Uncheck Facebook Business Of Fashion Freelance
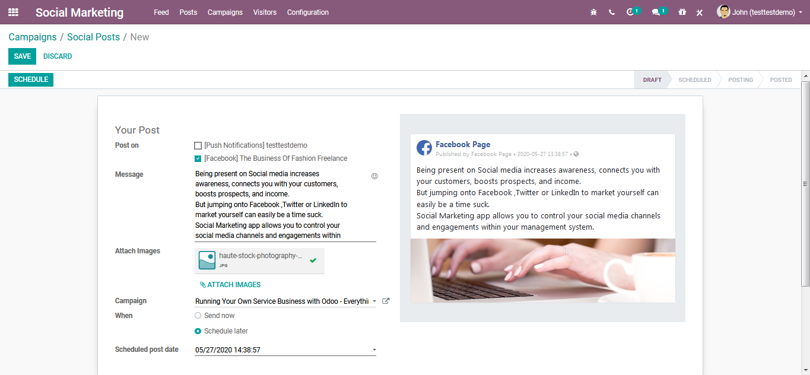The width and height of the screenshot is (810, 375). pos(198,158)
